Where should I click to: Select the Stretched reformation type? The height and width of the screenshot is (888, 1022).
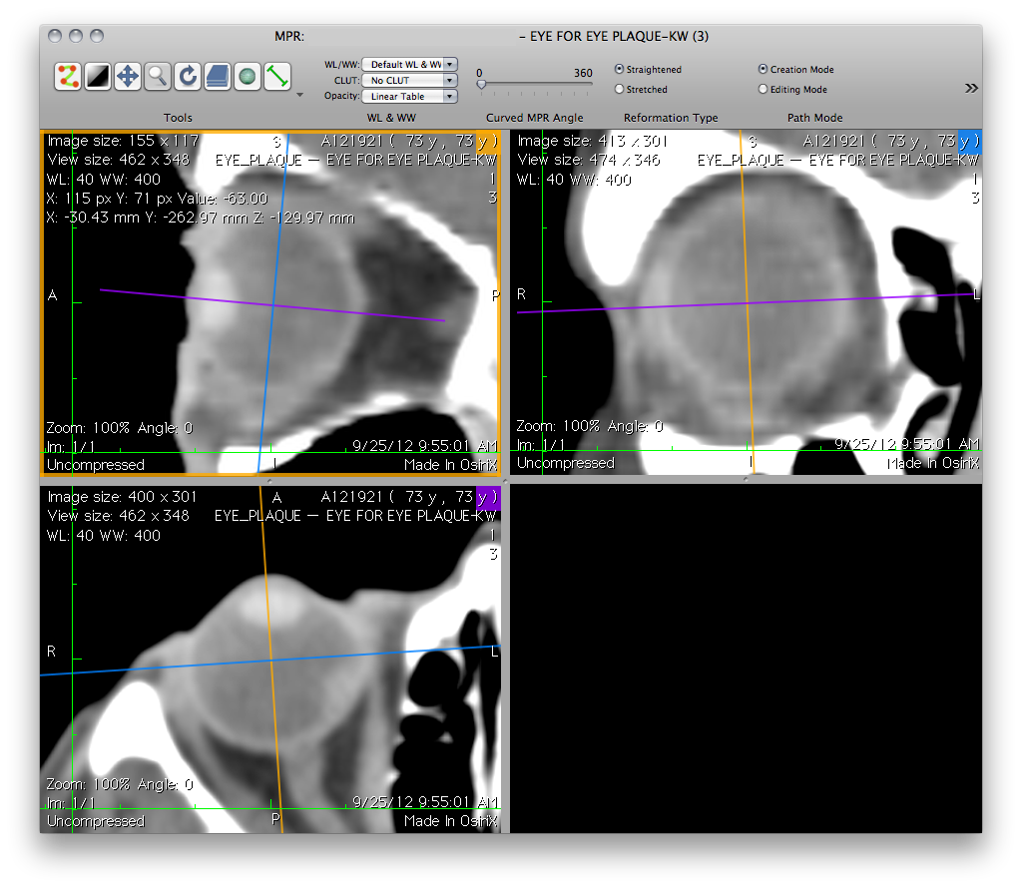click(620, 90)
